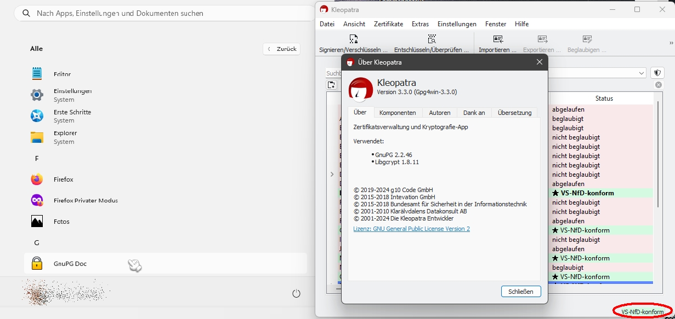Close the certificate tab with the grey X

pyautogui.click(x=659, y=85)
